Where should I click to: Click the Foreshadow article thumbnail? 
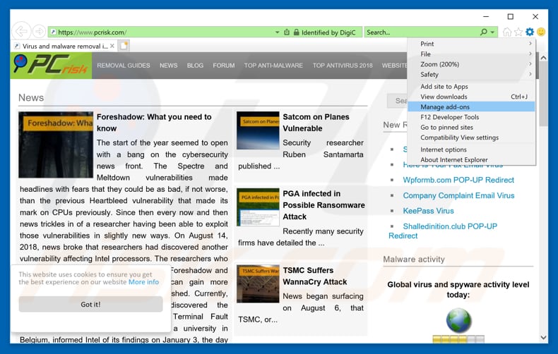56,145
